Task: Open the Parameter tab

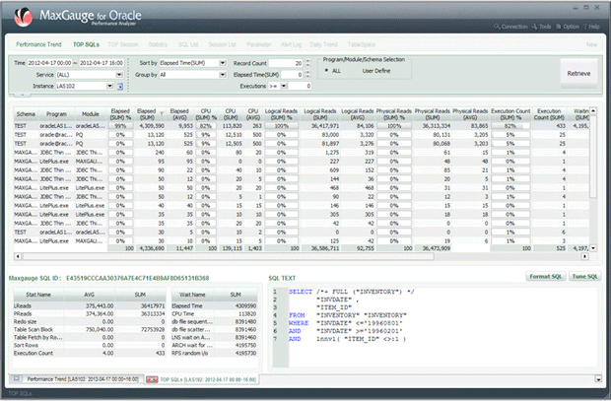Action: tap(259, 44)
